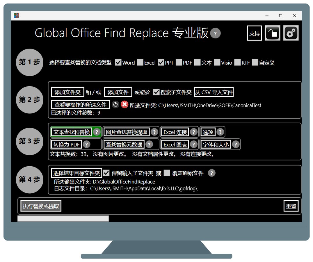The width and height of the screenshot is (313, 262).
Task: Open help for 字体和大小
Action: coord(236,145)
